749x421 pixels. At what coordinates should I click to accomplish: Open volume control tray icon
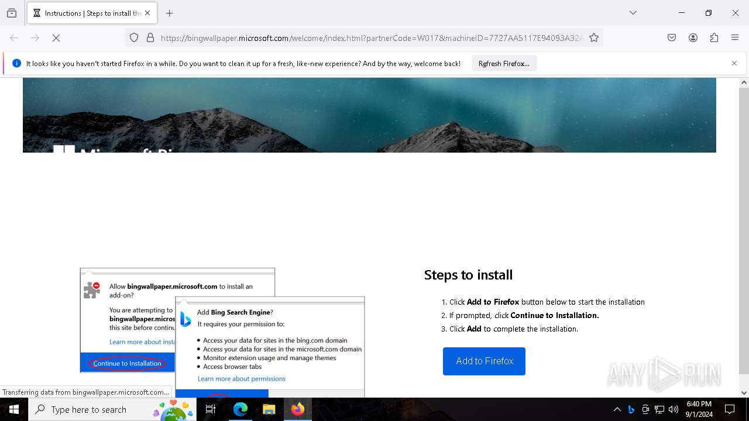click(x=674, y=409)
